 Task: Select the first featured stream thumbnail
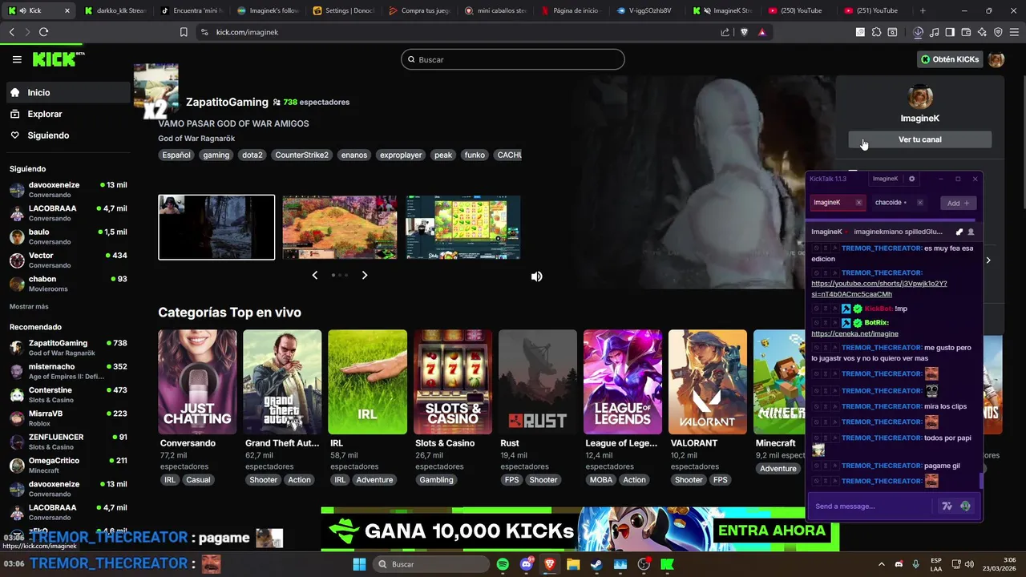pos(216,228)
